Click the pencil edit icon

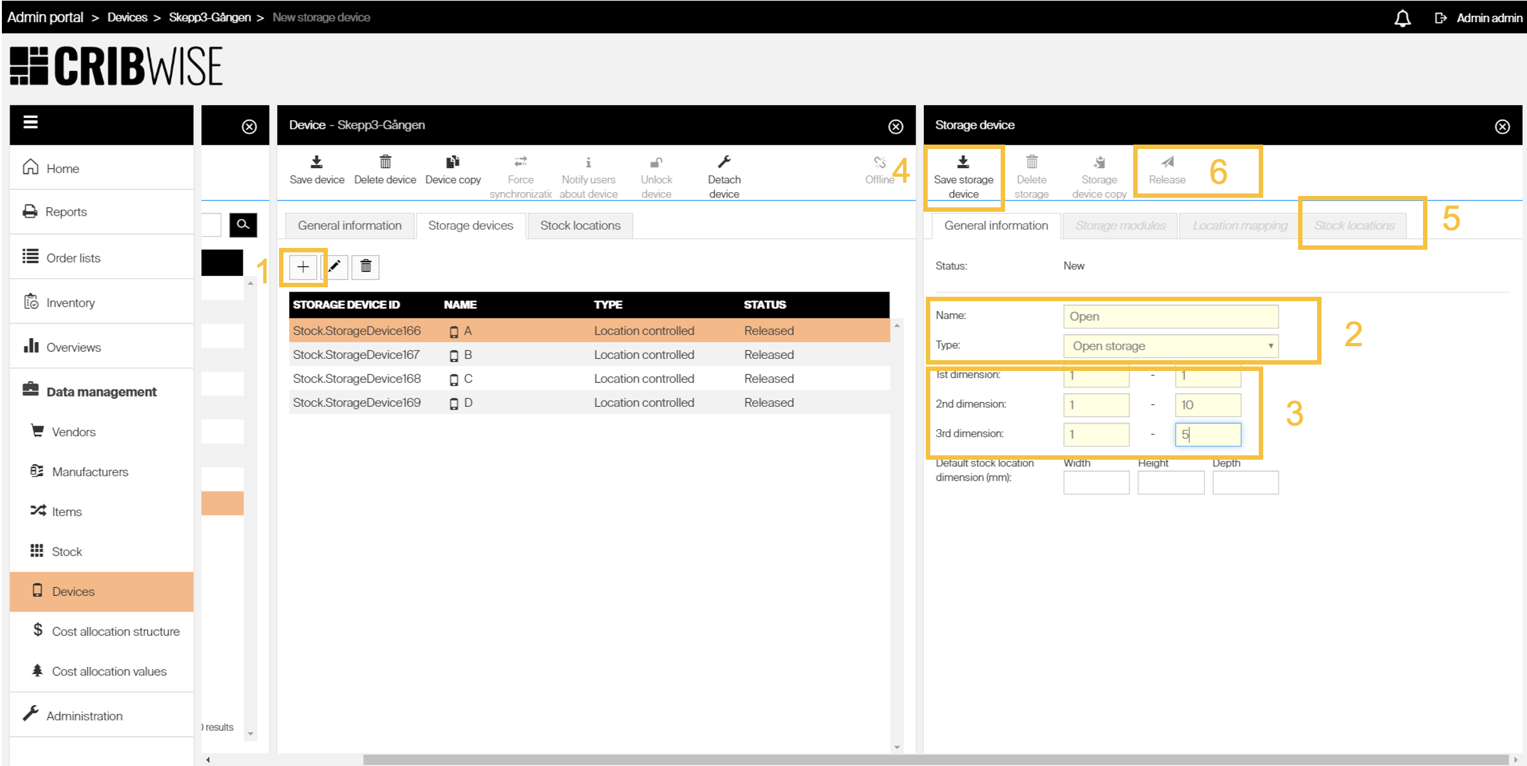click(335, 267)
